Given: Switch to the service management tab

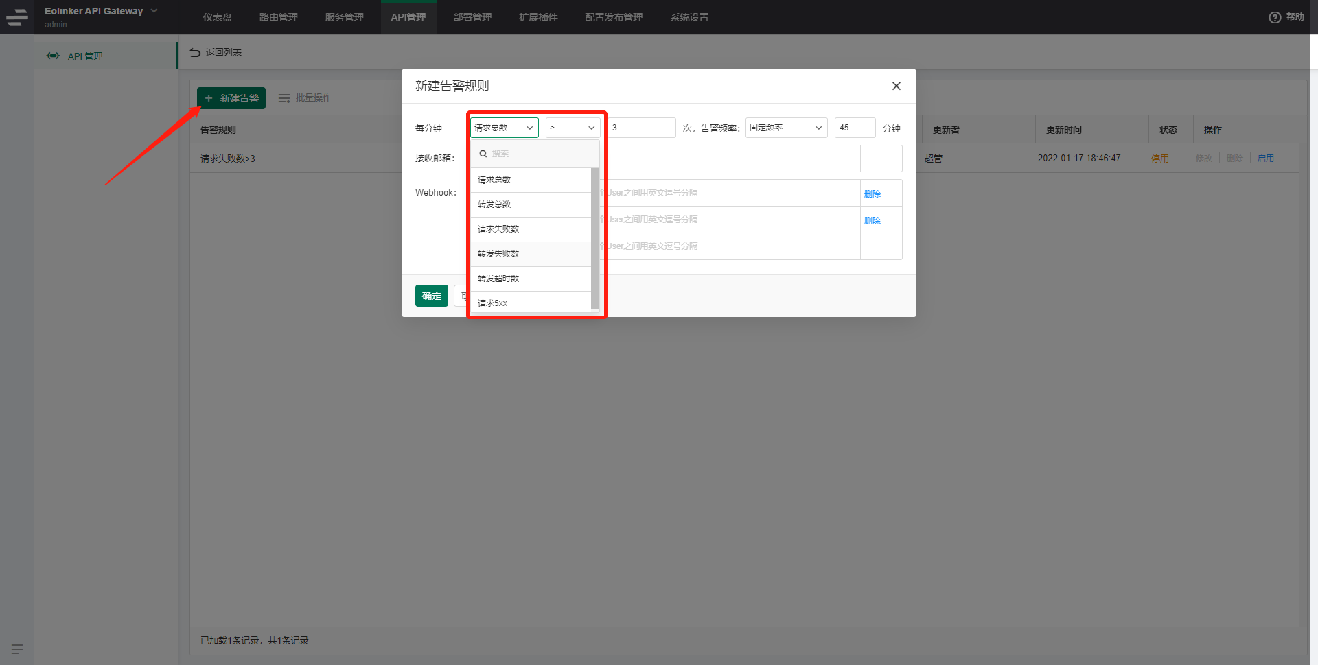Looking at the screenshot, I should point(345,17).
